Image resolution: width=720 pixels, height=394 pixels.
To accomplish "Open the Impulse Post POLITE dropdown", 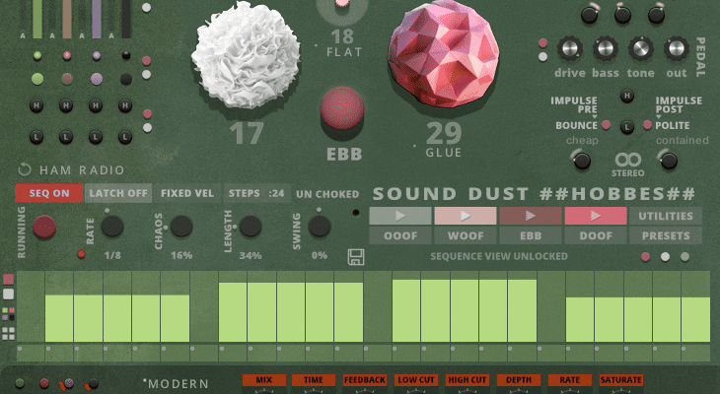I will click(675, 126).
